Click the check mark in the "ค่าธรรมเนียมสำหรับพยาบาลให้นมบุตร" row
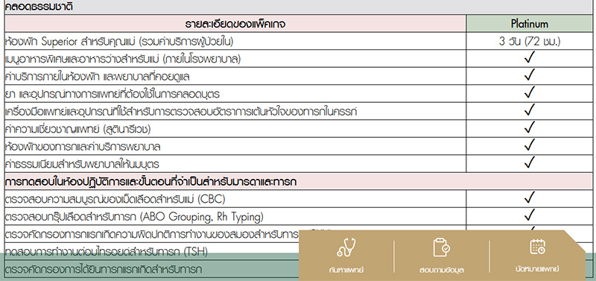 [x=530, y=162]
